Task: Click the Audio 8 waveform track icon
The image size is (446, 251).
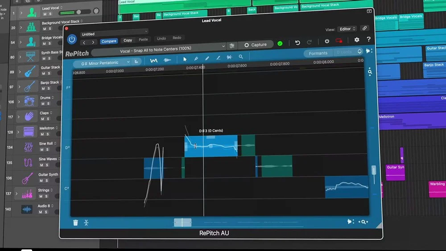Action: (27, 210)
